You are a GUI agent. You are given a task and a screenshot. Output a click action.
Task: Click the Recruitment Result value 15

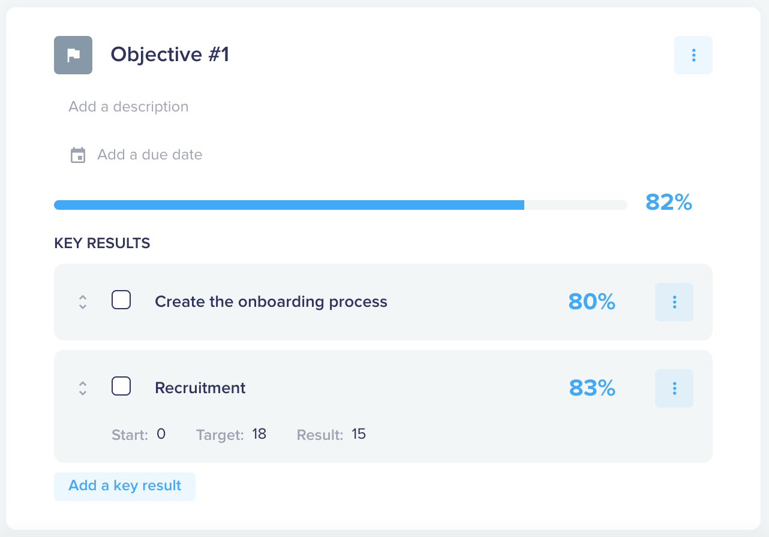(359, 434)
